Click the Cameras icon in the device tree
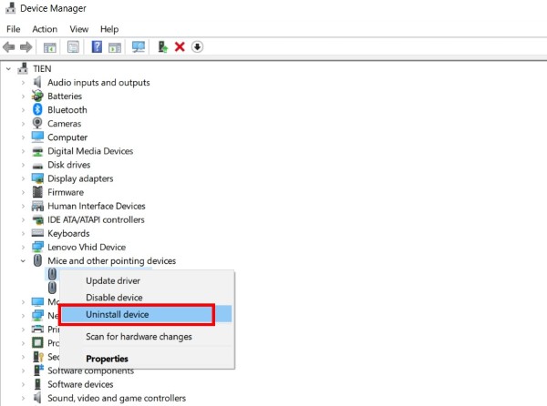The width and height of the screenshot is (547, 406). tap(37, 124)
